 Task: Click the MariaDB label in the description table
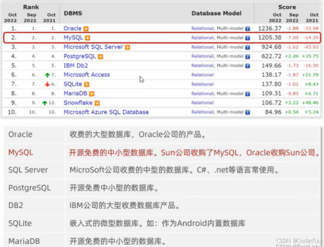[24, 241]
